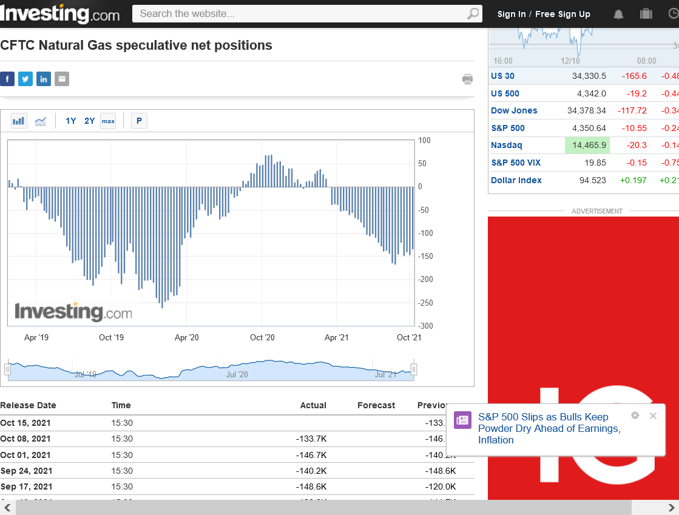The height and width of the screenshot is (515, 679).
Task: Click the search magnifier icon
Action: 473,13
